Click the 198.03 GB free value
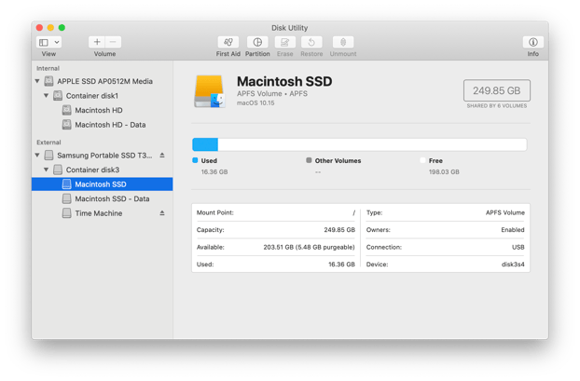The image size is (580, 381). pyautogui.click(x=444, y=171)
